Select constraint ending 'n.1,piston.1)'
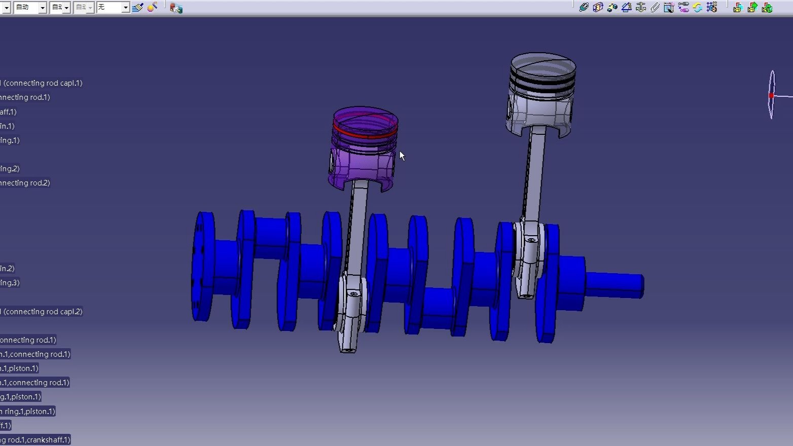The width and height of the screenshot is (793, 446). point(19,368)
